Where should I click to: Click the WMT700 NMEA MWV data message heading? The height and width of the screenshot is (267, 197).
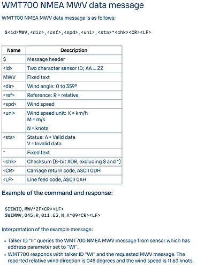pos(73,5)
